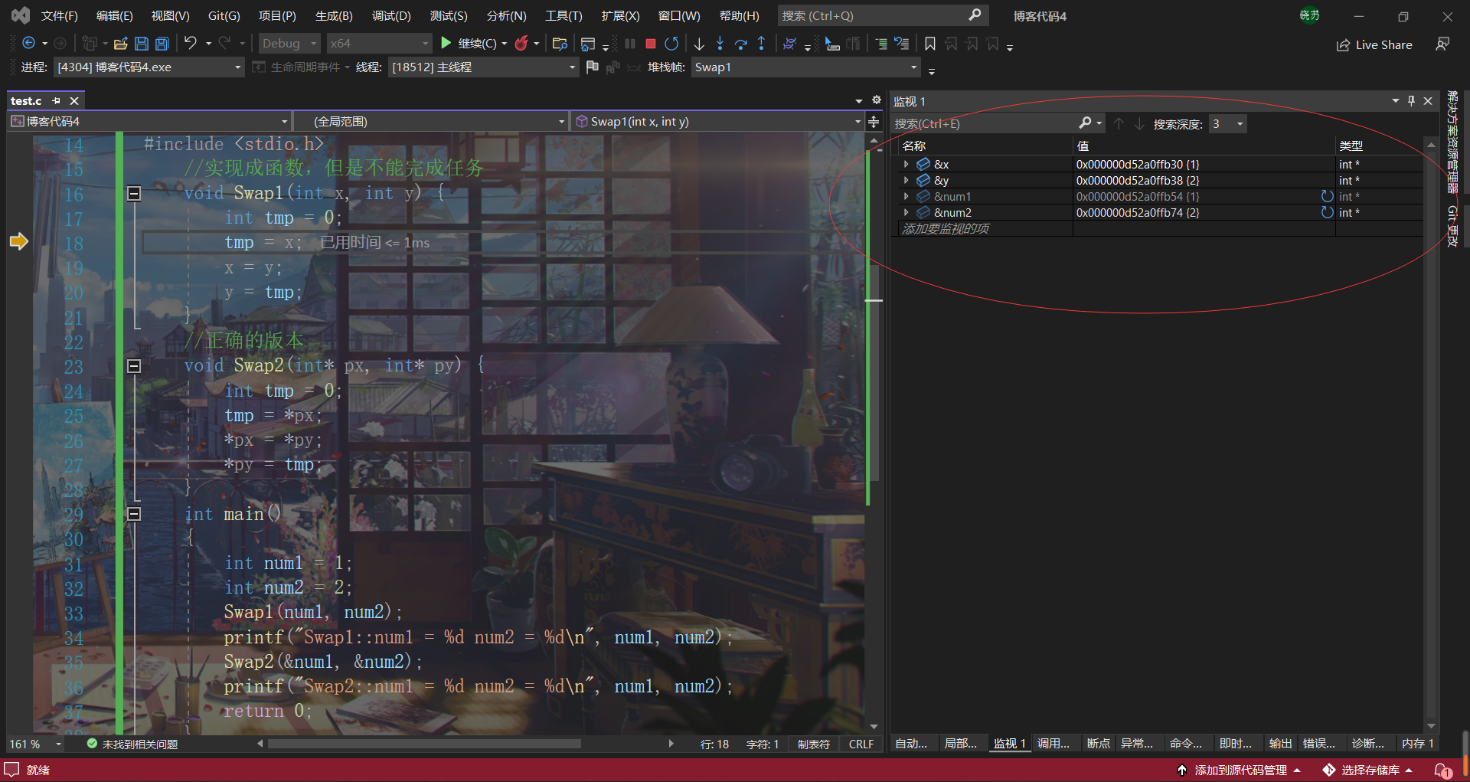The width and height of the screenshot is (1470, 782).
Task: Open the 线程 thread dropdown
Action: [x=483, y=67]
